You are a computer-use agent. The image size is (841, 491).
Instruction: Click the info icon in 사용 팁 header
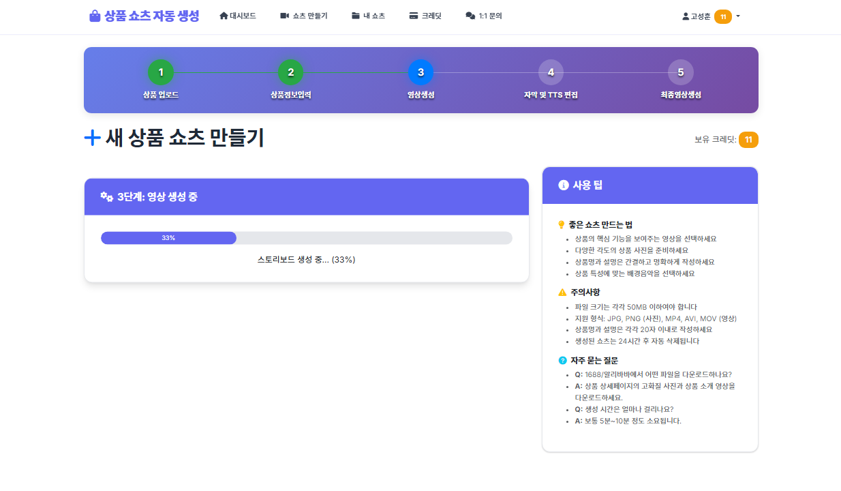point(563,185)
